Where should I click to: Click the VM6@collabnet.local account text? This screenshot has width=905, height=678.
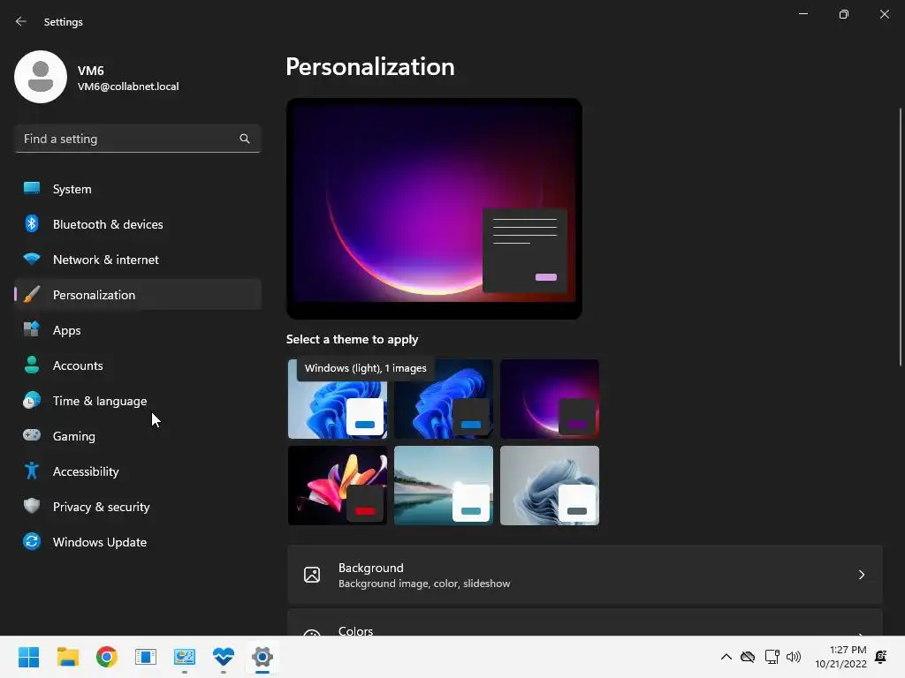tap(128, 87)
